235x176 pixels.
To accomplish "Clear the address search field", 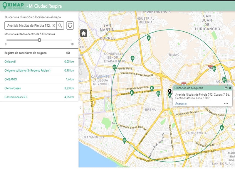I will coord(54,26).
